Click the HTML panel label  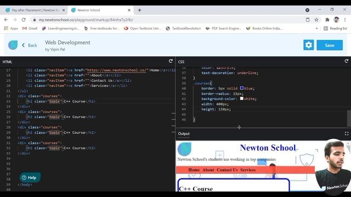[x=7, y=62]
